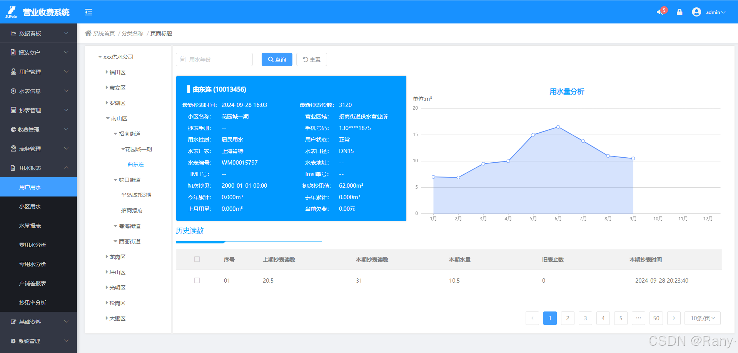Click the SLWater logo in the header
This screenshot has height=353, width=738.
tap(12, 12)
